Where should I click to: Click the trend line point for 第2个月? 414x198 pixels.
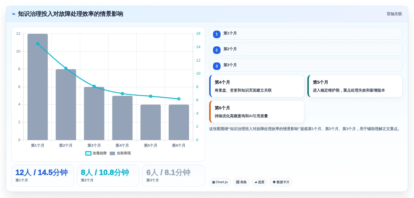click(66, 68)
